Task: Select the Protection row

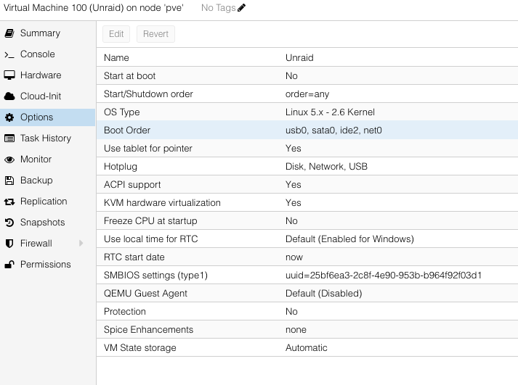Action: click(307, 312)
